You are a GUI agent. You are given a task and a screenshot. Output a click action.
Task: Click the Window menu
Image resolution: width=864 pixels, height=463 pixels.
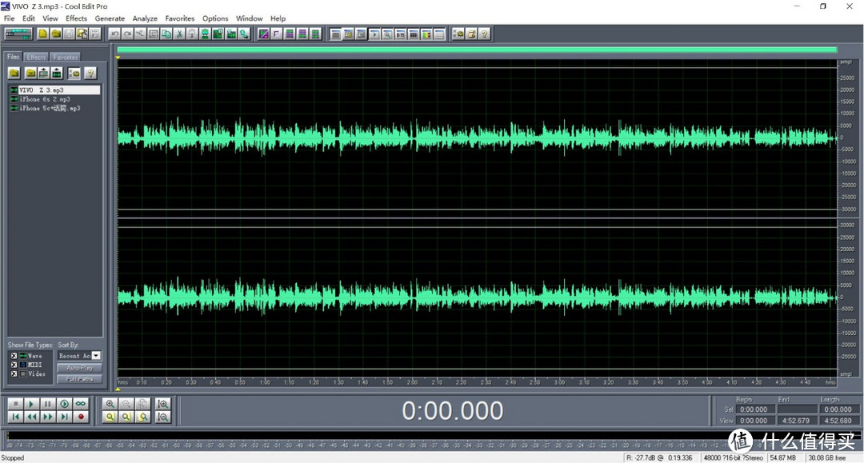coord(249,18)
